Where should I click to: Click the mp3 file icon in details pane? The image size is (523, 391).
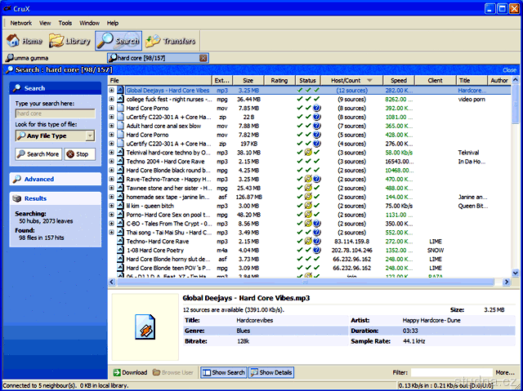(x=145, y=328)
